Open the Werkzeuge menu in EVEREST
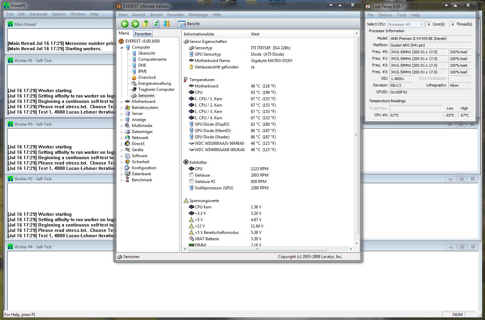 (x=198, y=15)
